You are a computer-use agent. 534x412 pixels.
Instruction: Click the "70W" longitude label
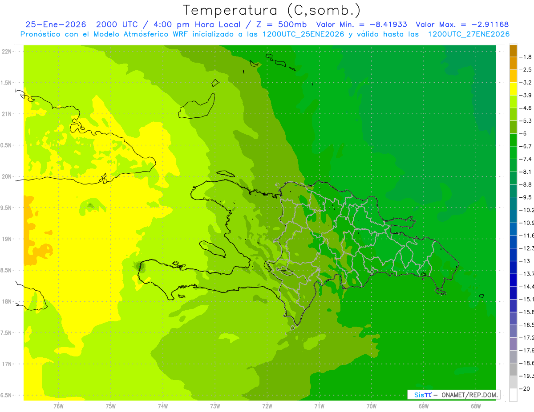click(x=372, y=406)
